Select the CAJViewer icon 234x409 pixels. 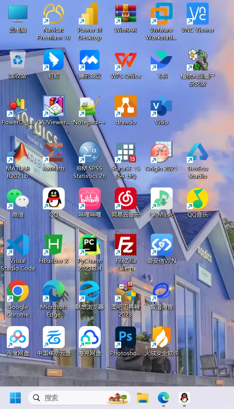tap(54, 106)
